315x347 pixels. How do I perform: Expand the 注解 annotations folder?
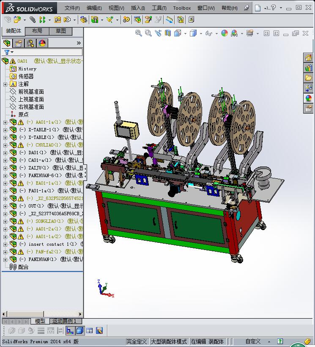5,84
